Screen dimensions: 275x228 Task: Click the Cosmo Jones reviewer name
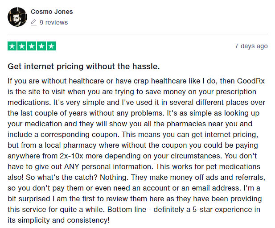click(52, 12)
